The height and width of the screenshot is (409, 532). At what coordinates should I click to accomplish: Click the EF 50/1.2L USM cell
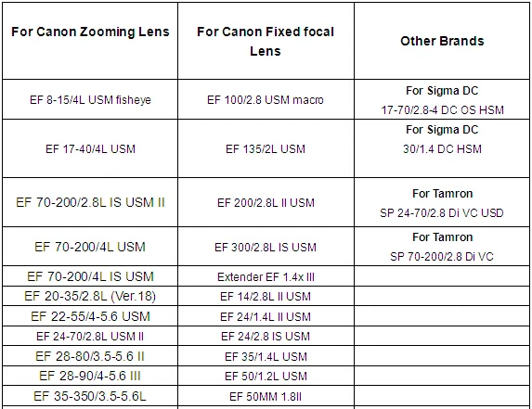pyautogui.click(x=266, y=377)
